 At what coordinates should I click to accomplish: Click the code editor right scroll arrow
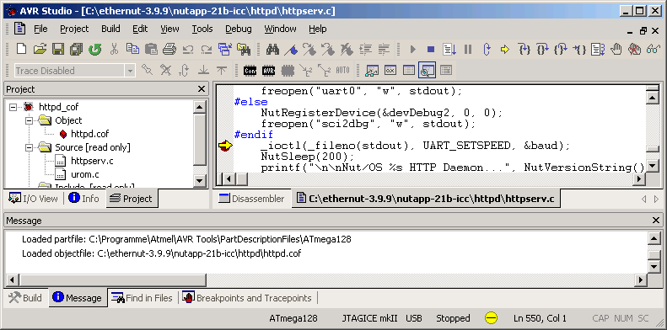click(639, 179)
